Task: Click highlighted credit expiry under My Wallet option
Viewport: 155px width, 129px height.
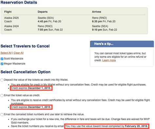Action: 31,88
